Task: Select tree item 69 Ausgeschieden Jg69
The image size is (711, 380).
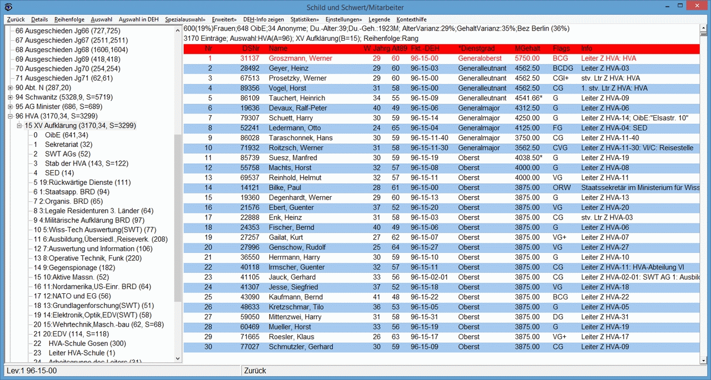Action: pyautogui.click(x=68, y=60)
